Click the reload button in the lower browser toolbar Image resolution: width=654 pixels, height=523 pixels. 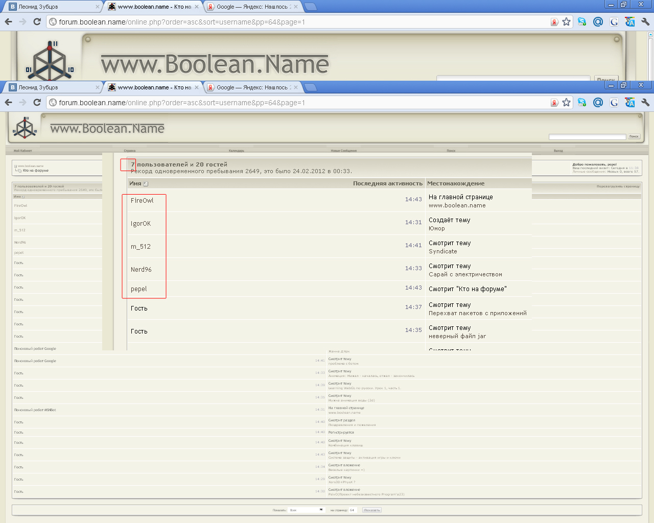(37, 103)
